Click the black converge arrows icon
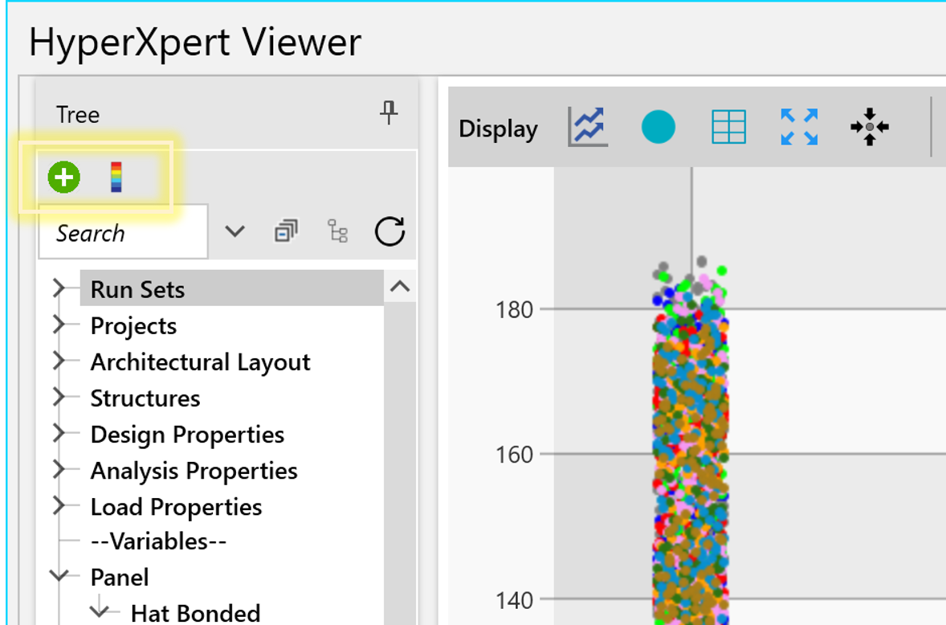The image size is (946, 625). (x=870, y=127)
